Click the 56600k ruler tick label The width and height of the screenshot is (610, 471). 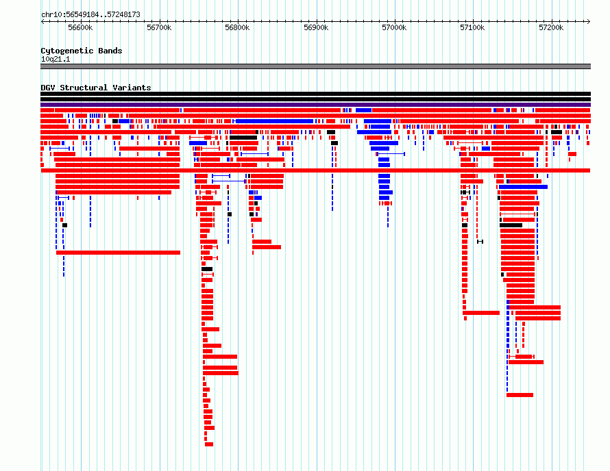[80, 27]
